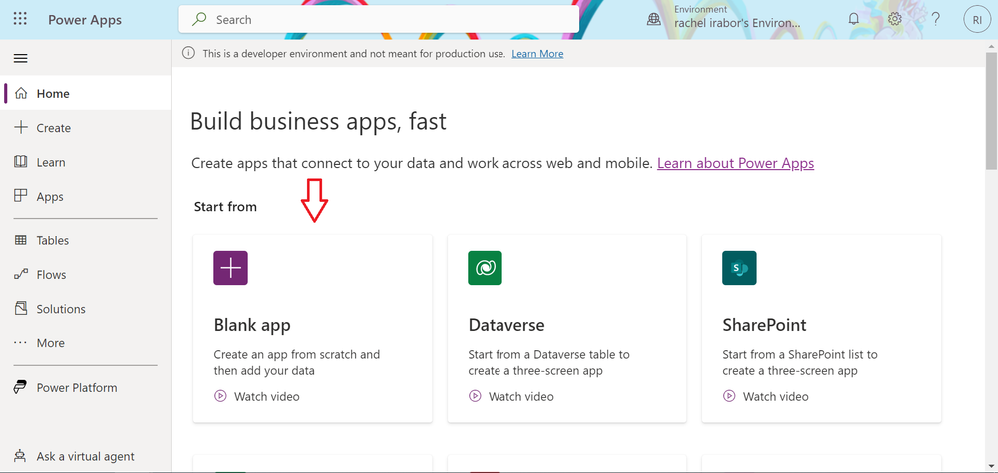The width and height of the screenshot is (998, 473).
Task: Open Tables in sidebar
Action: coord(85,240)
